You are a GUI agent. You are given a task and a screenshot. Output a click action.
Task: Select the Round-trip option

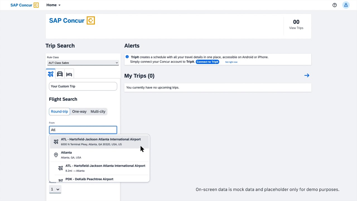[59, 111]
